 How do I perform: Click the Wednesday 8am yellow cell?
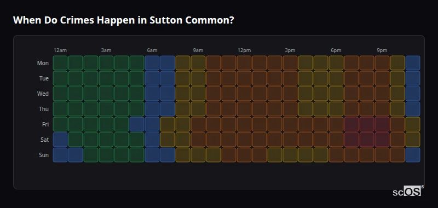(x=183, y=94)
